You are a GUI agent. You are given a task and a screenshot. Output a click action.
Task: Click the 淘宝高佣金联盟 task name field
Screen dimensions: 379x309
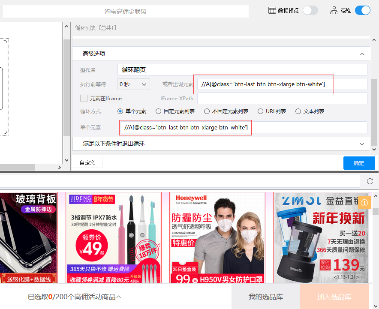[x=126, y=11]
